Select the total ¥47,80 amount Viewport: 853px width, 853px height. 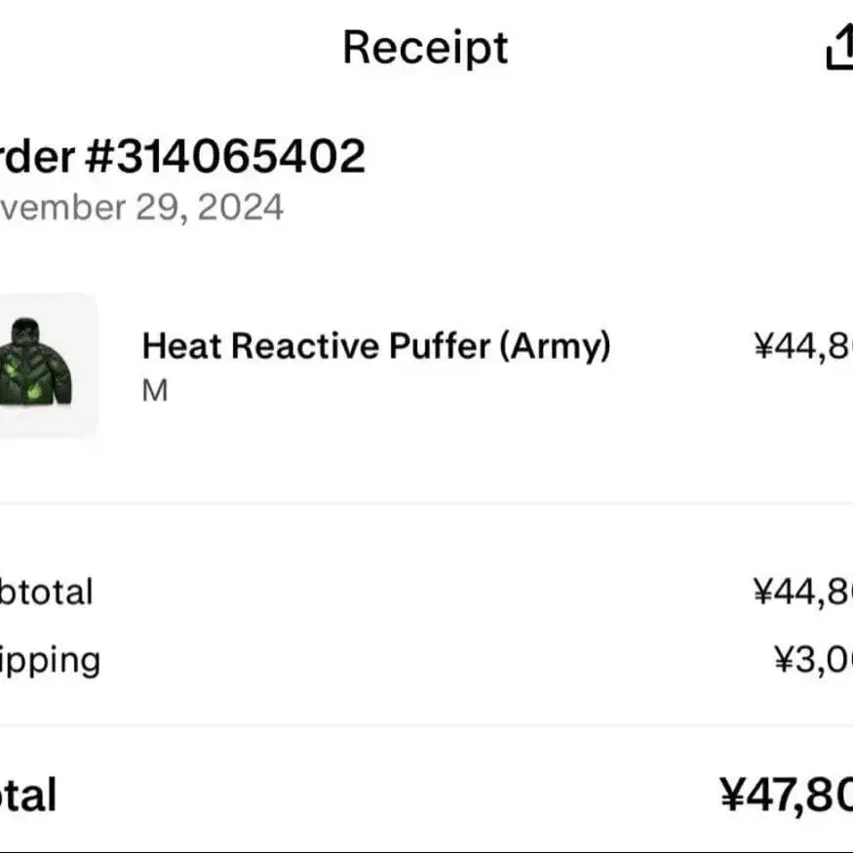point(786,795)
